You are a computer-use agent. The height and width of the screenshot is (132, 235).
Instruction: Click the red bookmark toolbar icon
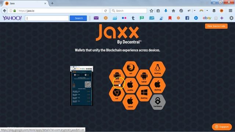tap(170, 18)
